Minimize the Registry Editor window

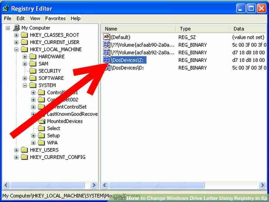[x=241, y=8]
